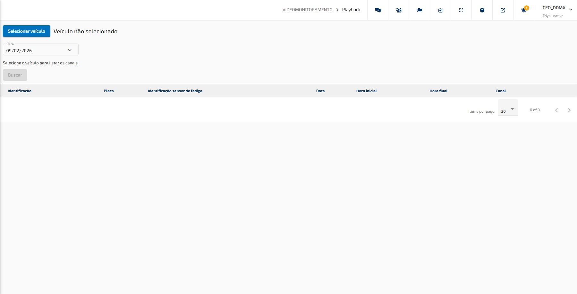Click the 0 of 0 page range
Viewport: 577px width, 294px height.
(x=535, y=110)
